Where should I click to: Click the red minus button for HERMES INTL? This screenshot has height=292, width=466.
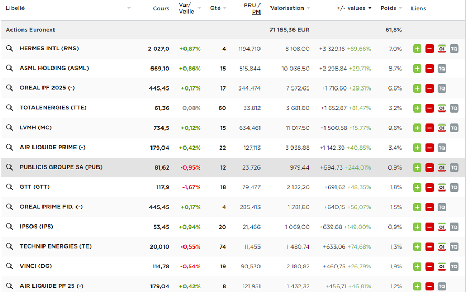tap(429, 49)
